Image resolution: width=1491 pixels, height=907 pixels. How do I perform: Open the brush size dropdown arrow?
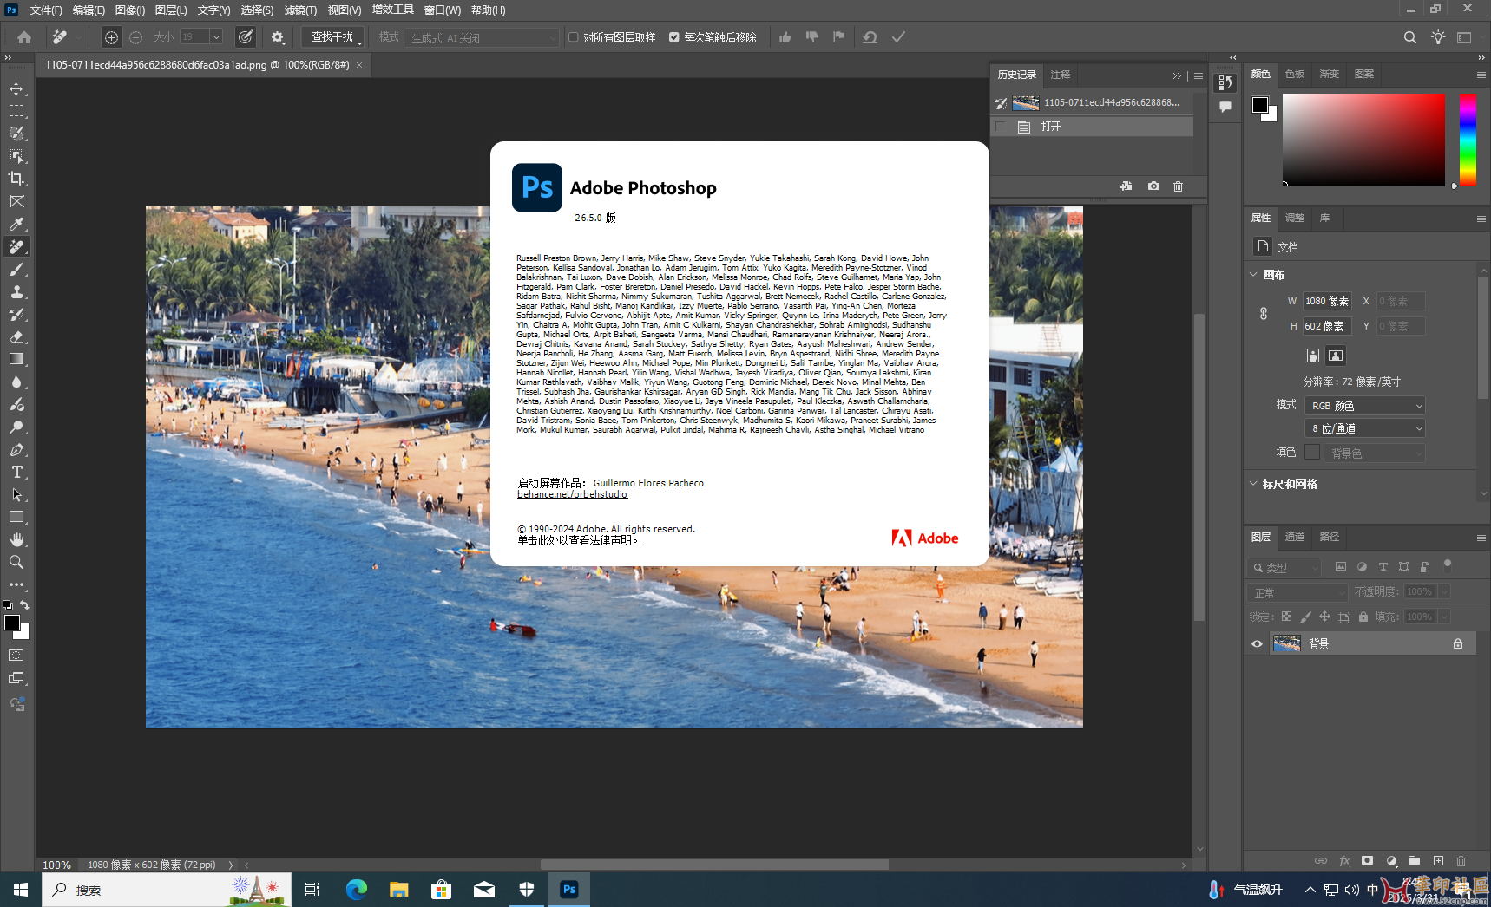click(216, 37)
